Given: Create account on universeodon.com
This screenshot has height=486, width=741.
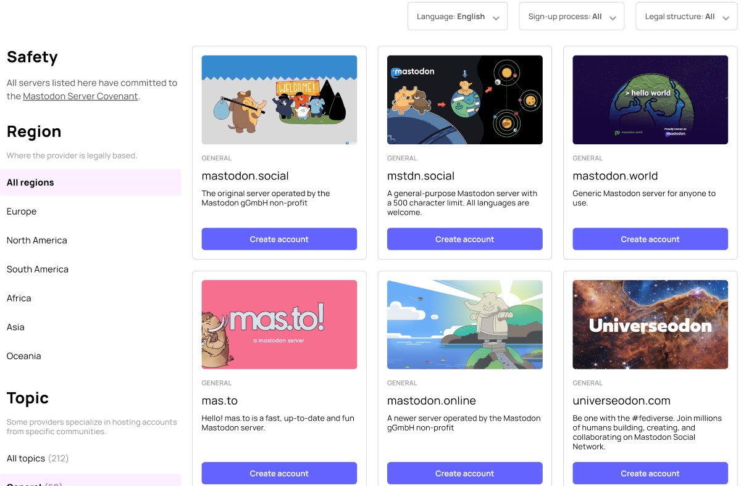Looking at the screenshot, I should (x=650, y=473).
